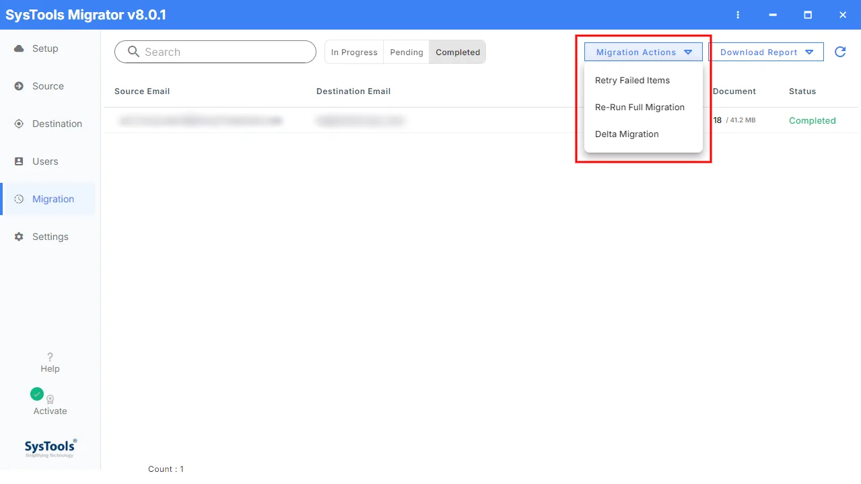Click the magnifier icon in search box
The width and height of the screenshot is (861, 484).
point(133,52)
